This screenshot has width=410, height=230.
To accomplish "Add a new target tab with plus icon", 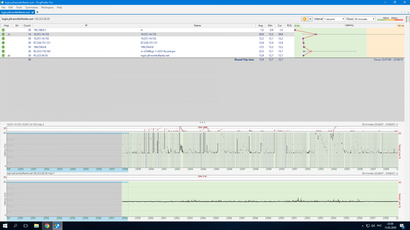I will coord(38,12).
